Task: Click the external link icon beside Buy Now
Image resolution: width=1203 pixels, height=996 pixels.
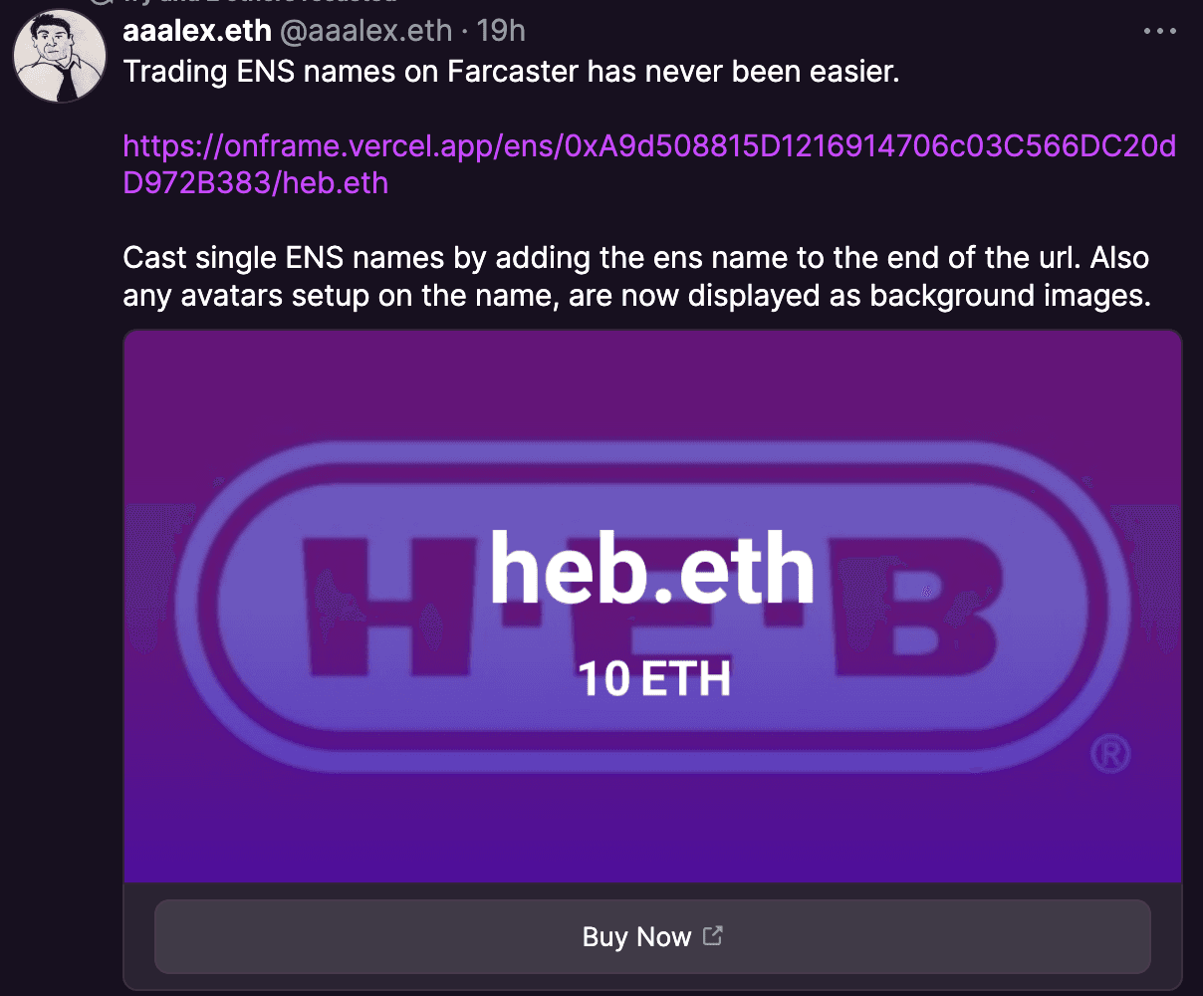Action: tap(712, 935)
